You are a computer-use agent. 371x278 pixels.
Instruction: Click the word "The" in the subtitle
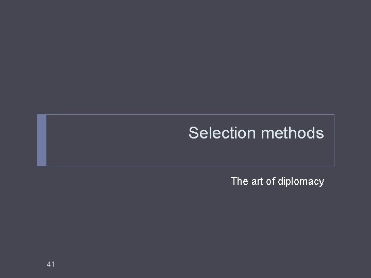[239, 181]
